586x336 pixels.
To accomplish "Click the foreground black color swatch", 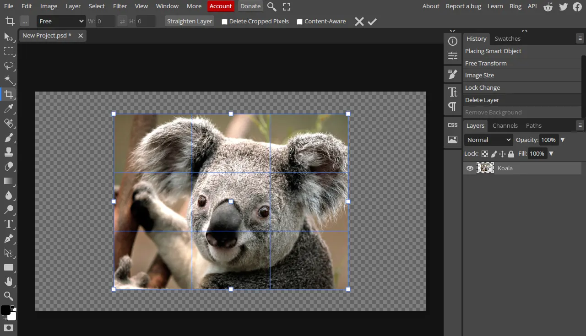I will pos(5,310).
